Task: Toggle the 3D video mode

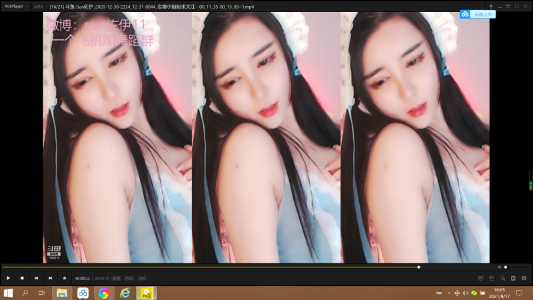Action: (491, 278)
